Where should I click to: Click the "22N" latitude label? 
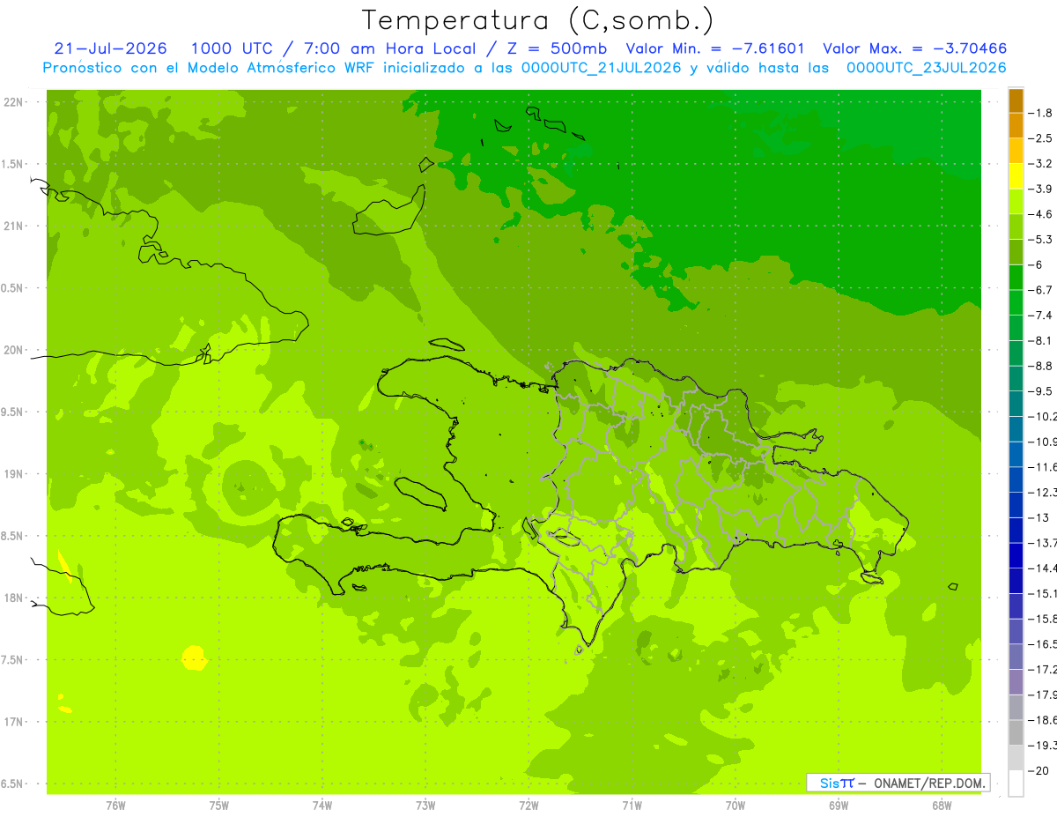(14, 101)
